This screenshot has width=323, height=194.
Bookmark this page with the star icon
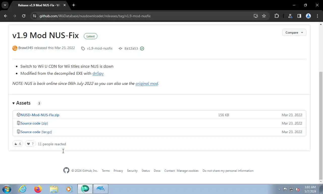(x=264, y=16)
